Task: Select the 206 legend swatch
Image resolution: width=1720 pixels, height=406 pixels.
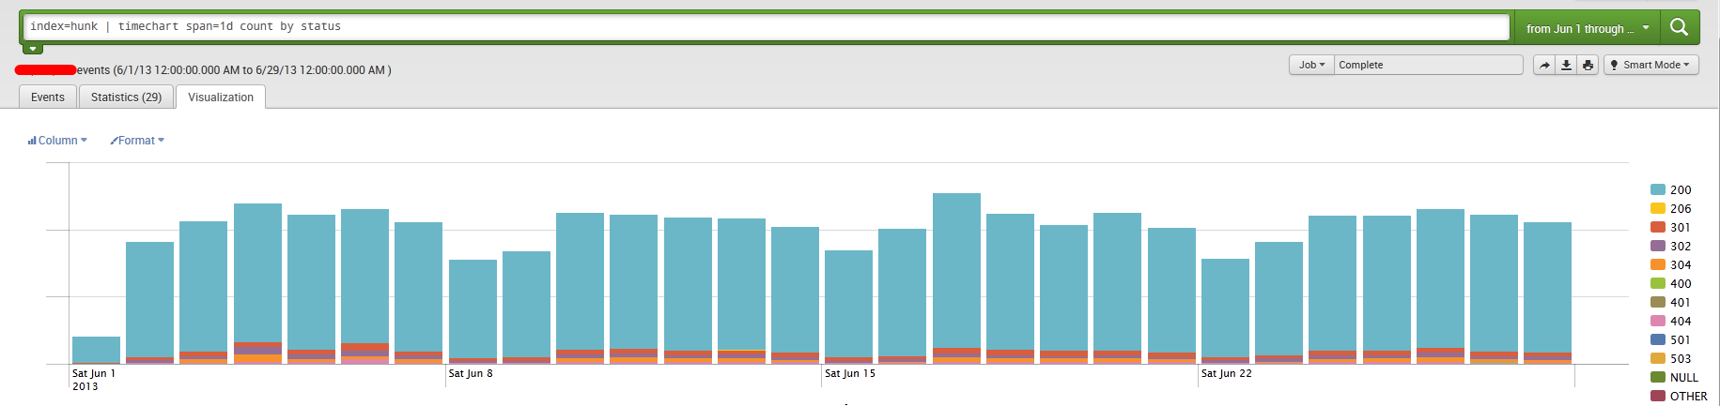Action: (1658, 208)
